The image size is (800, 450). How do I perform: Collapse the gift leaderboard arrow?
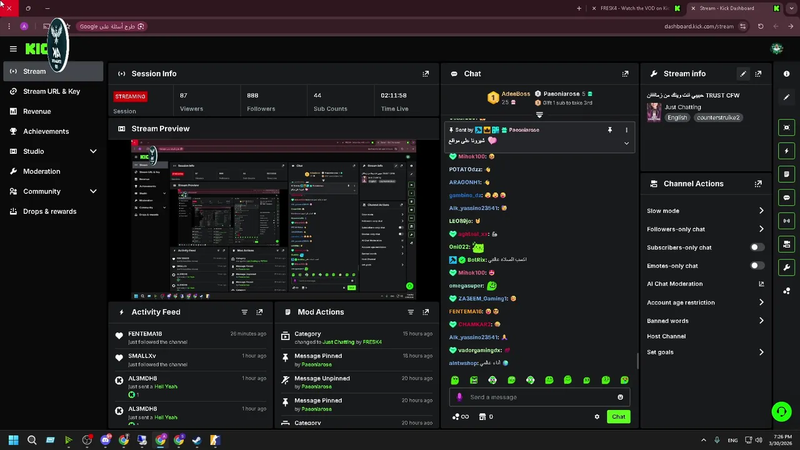tap(539, 115)
